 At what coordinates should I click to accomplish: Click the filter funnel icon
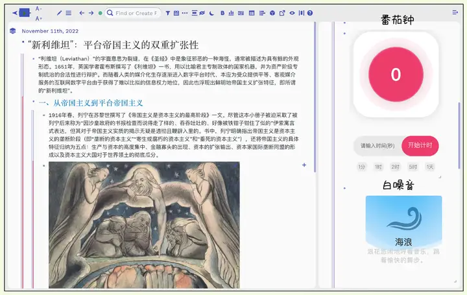(x=168, y=13)
